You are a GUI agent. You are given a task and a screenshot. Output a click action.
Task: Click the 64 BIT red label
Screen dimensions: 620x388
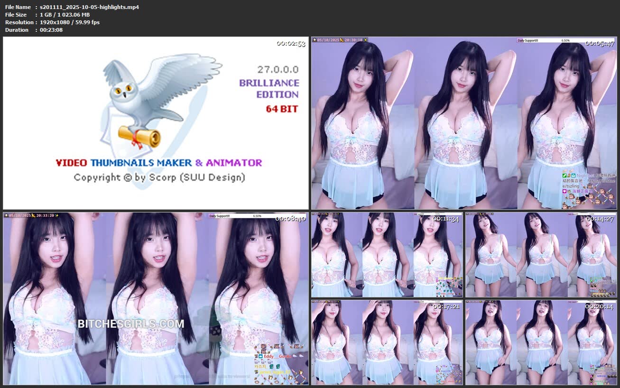(x=282, y=109)
